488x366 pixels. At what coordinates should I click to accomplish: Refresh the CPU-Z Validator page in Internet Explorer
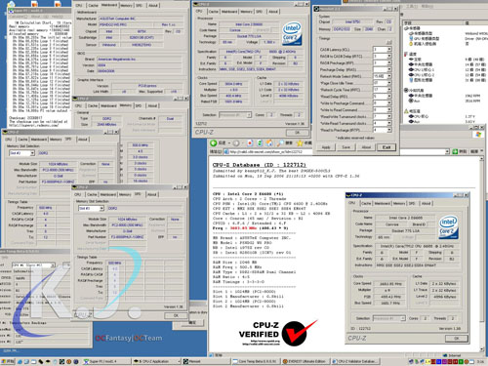[260, 143]
